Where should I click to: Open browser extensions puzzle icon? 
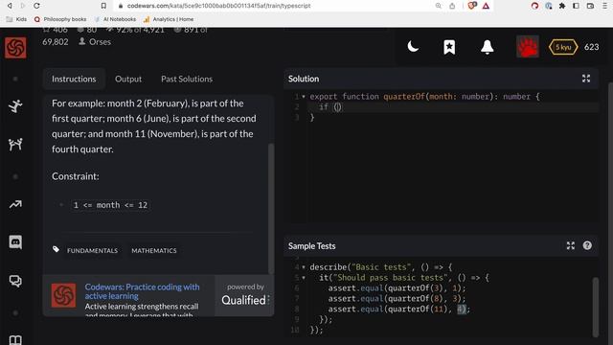[562, 6]
